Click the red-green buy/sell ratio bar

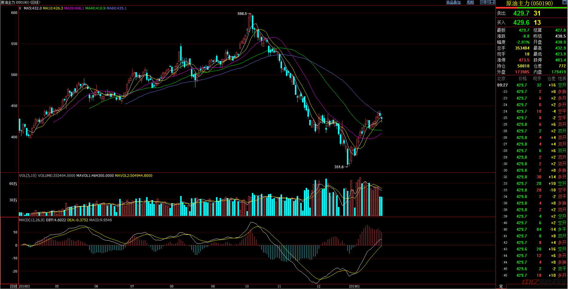click(532, 8)
